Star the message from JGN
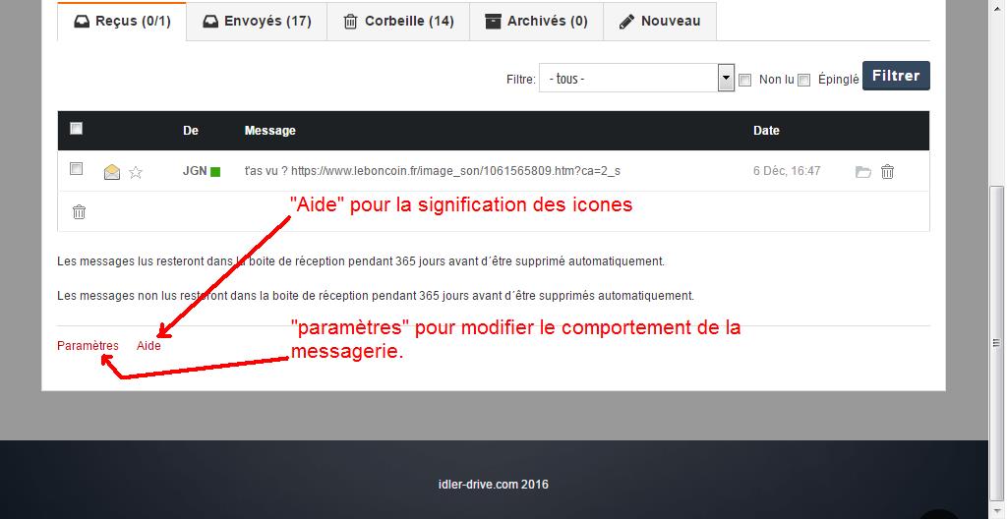1007x519 pixels. (x=136, y=172)
